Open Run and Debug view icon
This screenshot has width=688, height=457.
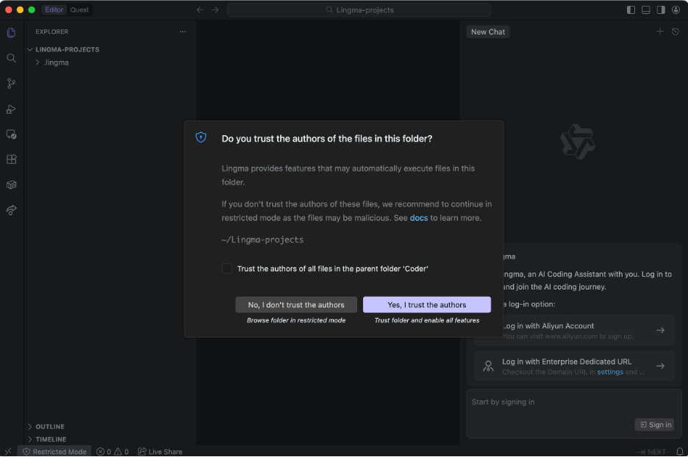click(12, 109)
